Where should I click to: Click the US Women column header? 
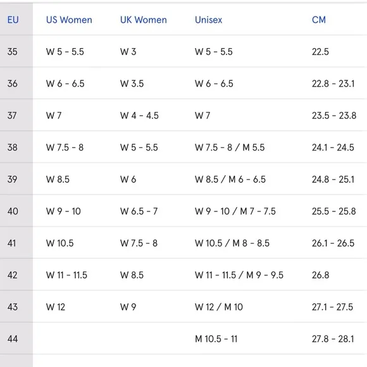point(69,20)
